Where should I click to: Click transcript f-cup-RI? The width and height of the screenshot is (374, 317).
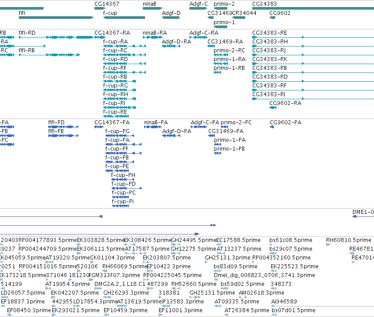tap(120, 108)
